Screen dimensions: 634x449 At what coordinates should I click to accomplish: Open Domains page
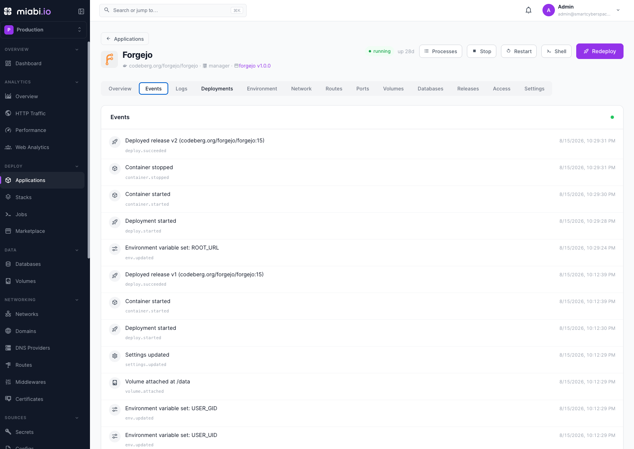tap(42, 331)
